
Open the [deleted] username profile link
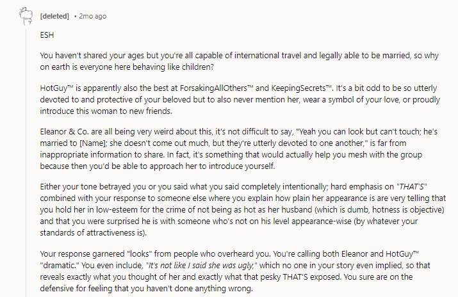[55, 15]
